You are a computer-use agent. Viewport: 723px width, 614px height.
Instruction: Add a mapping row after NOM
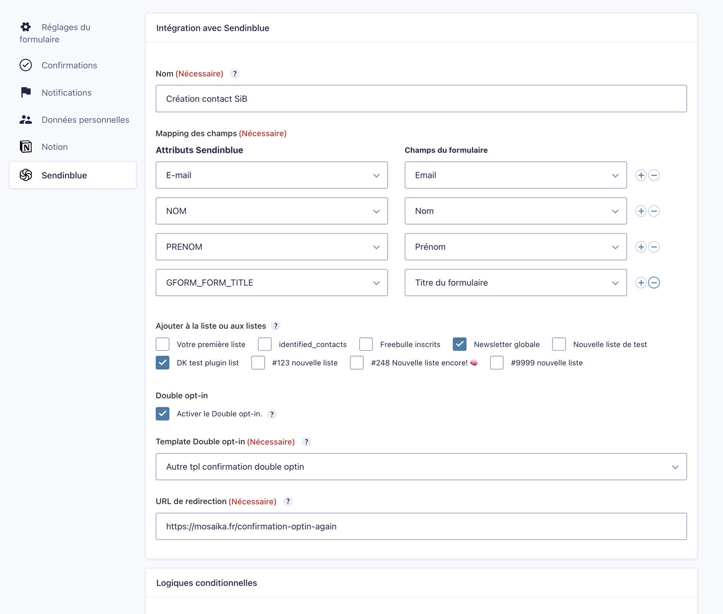pyautogui.click(x=641, y=211)
